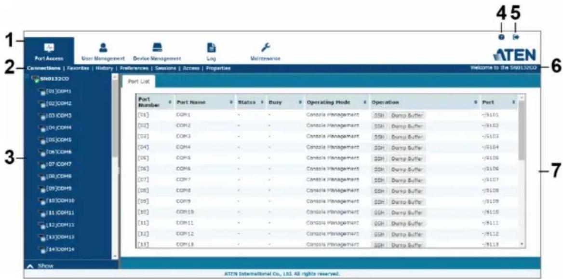This screenshot has width=563, height=279.
Task: Click the logout icon
Action: click(516, 37)
